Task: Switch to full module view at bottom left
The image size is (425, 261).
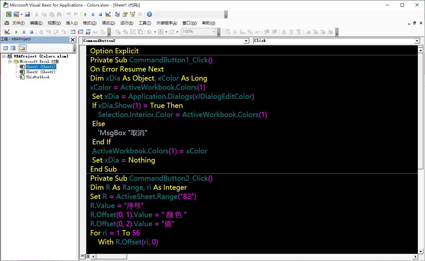Action: (x=88, y=257)
